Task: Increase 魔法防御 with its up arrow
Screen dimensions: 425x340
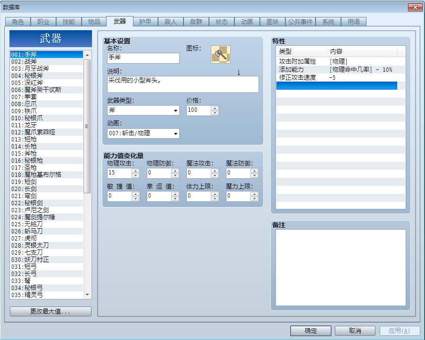Action: 254,171
